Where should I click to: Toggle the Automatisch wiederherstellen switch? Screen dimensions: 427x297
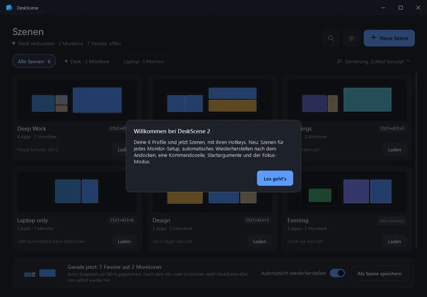tap(337, 273)
